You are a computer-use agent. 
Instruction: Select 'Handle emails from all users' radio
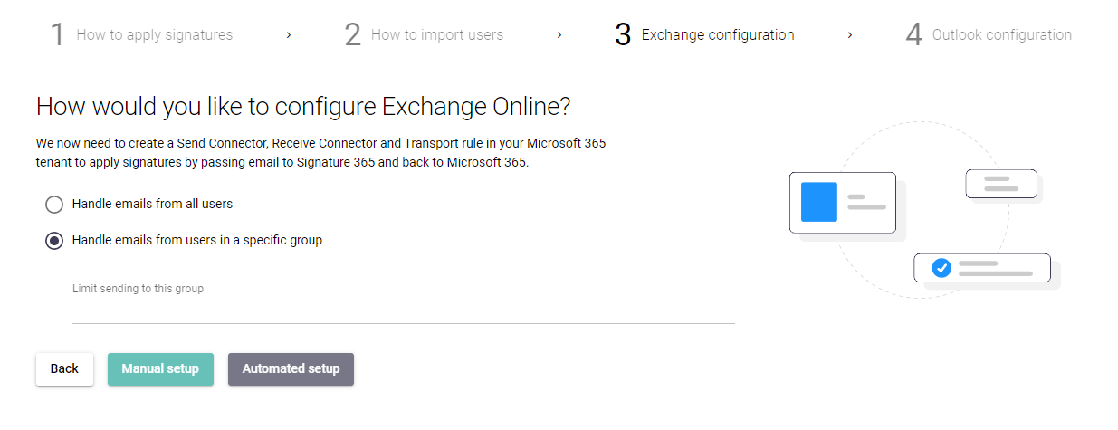coord(54,205)
